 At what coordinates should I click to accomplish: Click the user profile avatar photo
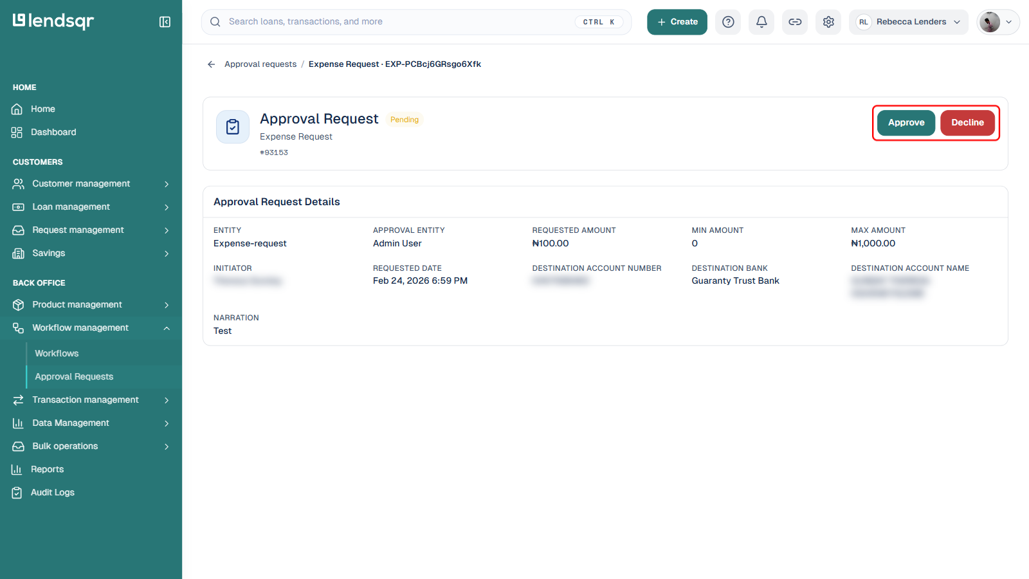[989, 22]
